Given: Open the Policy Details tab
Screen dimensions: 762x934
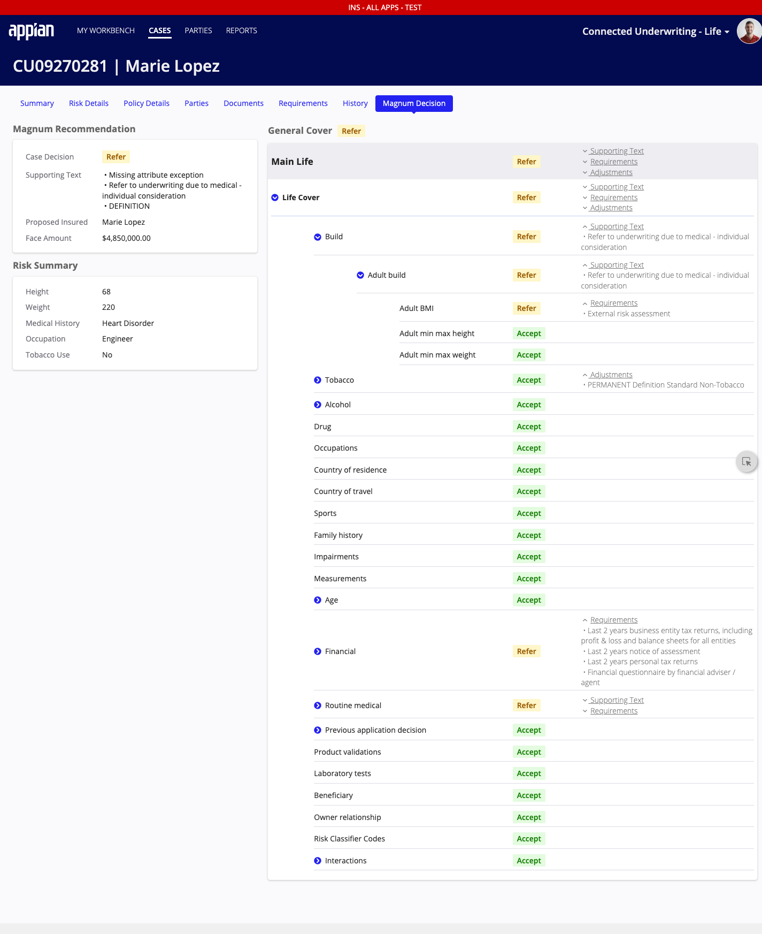Looking at the screenshot, I should click(147, 103).
